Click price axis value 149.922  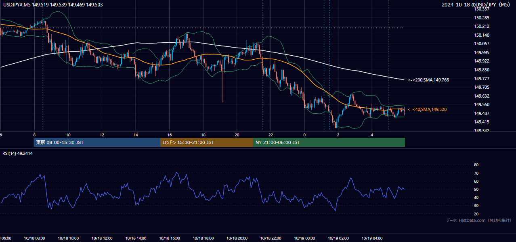click(482, 61)
